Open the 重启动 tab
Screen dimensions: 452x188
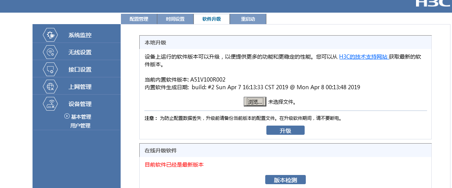pyautogui.click(x=248, y=19)
